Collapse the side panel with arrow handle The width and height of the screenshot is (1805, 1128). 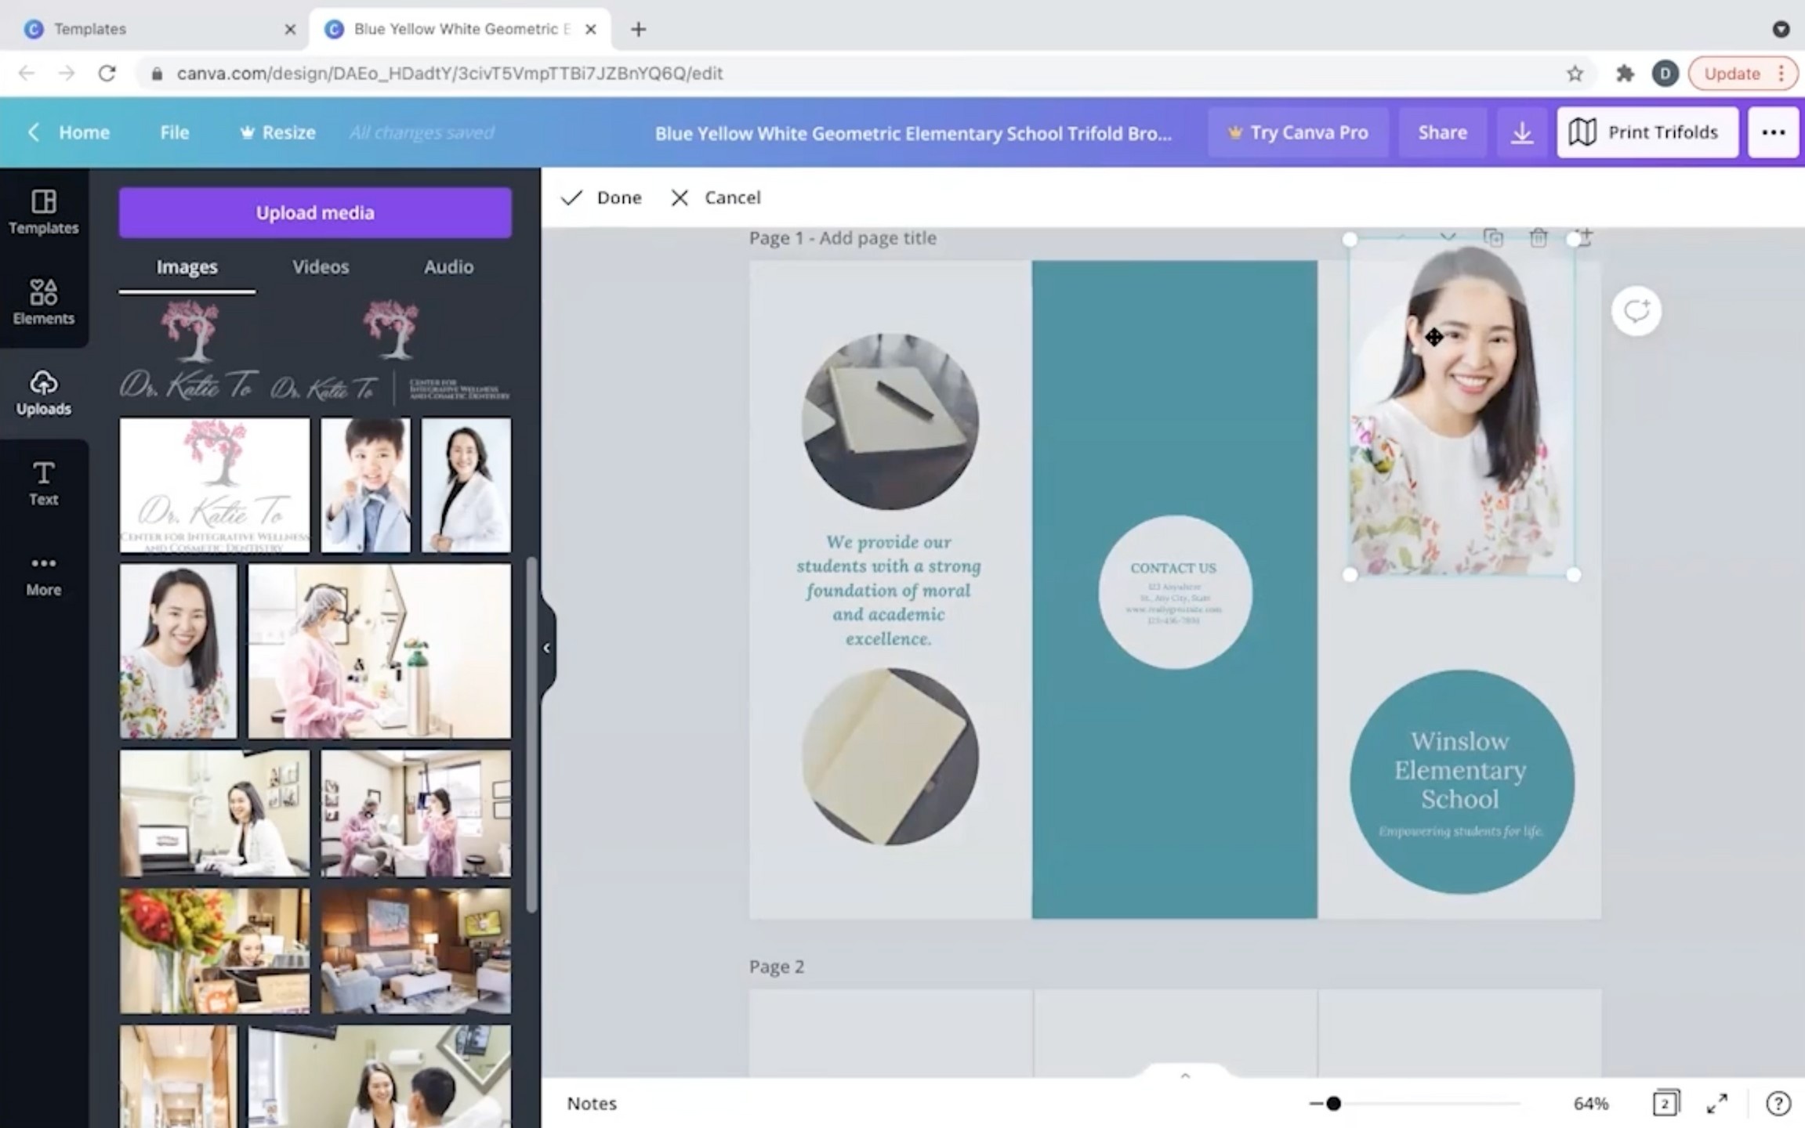pos(547,648)
